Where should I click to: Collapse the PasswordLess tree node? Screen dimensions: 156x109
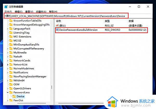pyautogui.click(x=8, y=92)
